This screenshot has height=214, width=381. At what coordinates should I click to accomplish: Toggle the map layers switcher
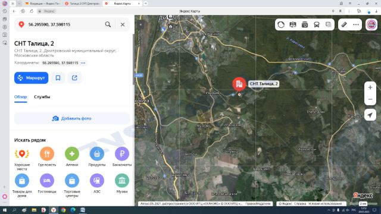pyautogui.click(x=328, y=24)
